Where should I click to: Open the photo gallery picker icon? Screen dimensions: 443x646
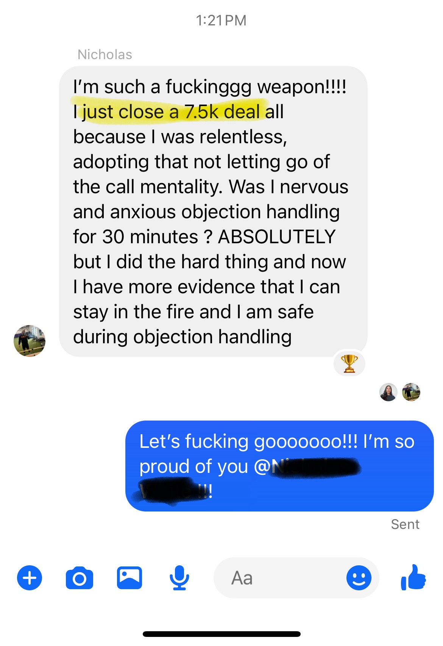click(x=129, y=578)
